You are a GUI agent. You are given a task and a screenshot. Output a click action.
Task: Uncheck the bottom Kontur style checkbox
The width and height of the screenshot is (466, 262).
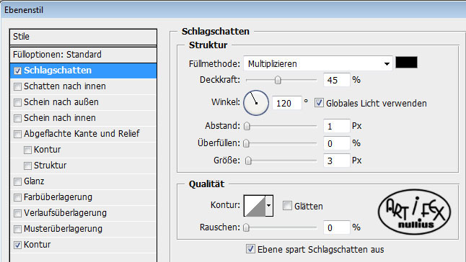[x=17, y=245]
